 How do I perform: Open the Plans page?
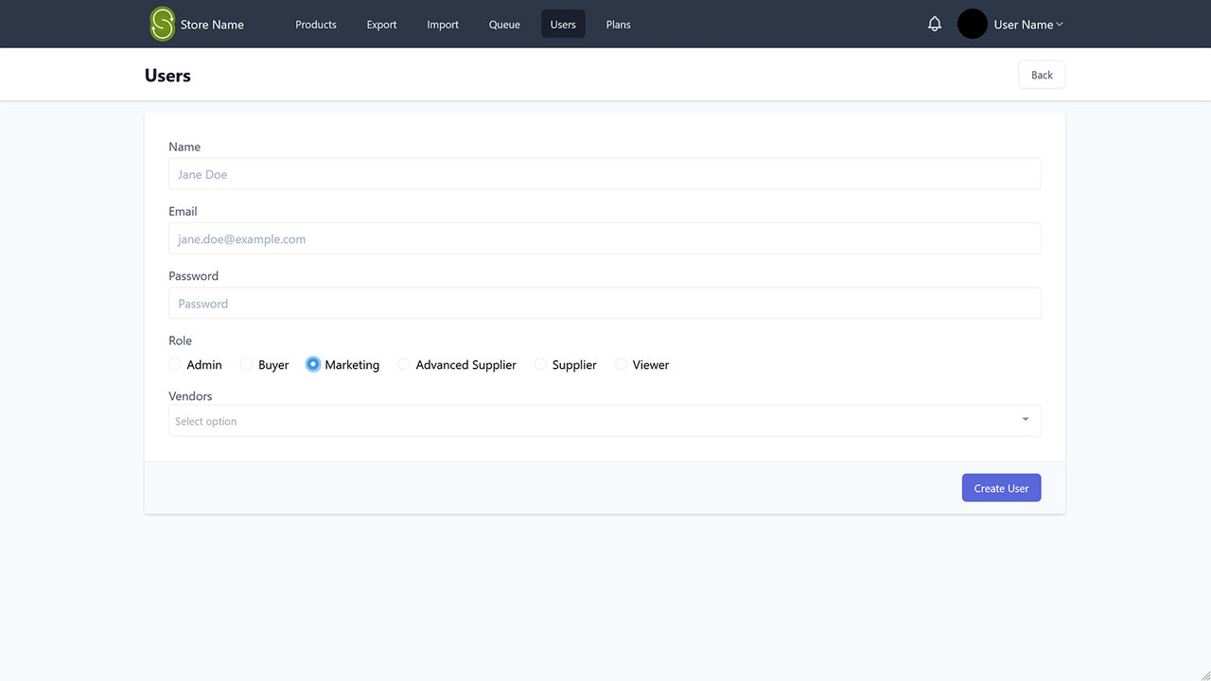click(618, 25)
